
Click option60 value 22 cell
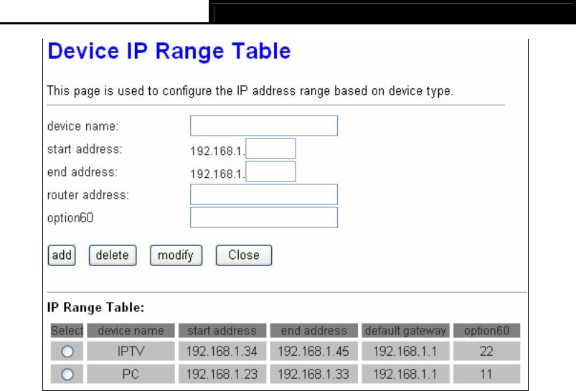(487, 352)
